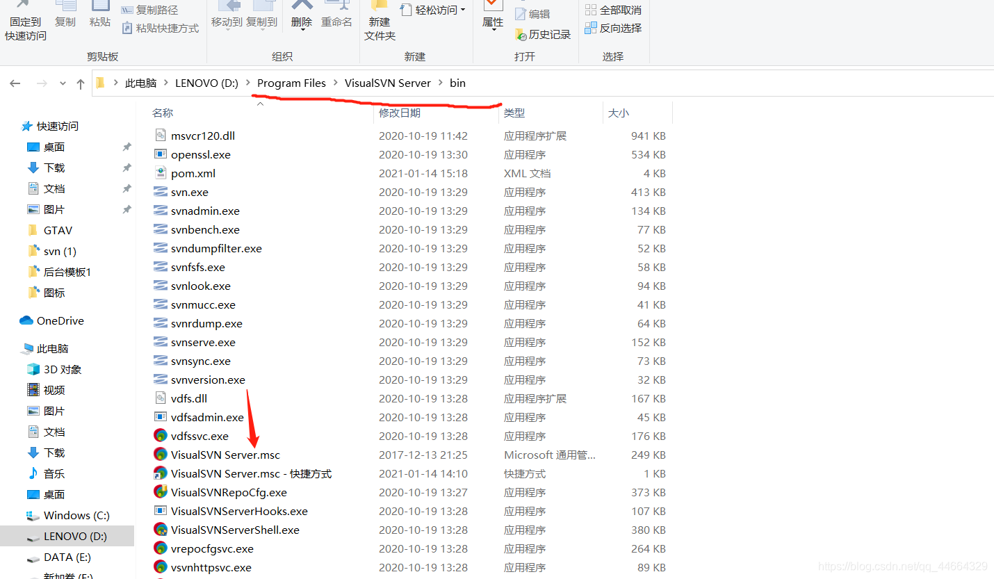Viewport: 994px width, 579px height.
Task: Click 固定到快速访问 button
Action: [x=26, y=21]
